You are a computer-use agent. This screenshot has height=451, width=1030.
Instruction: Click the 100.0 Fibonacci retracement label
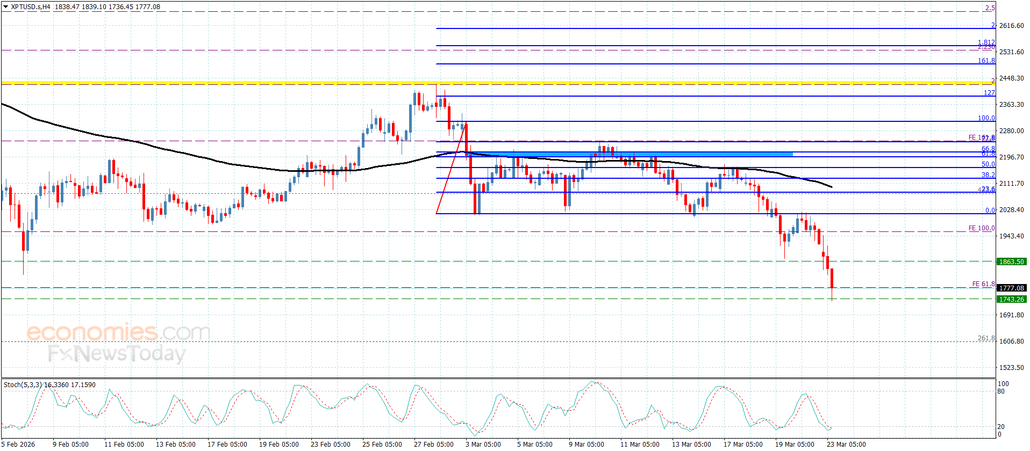(986, 118)
